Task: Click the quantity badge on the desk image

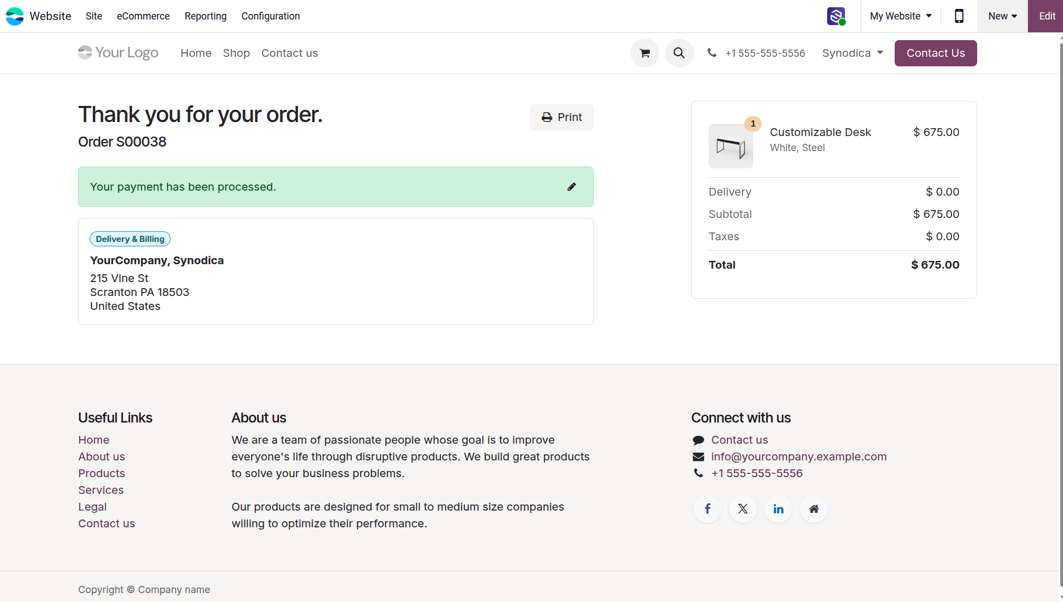Action: pos(753,124)
